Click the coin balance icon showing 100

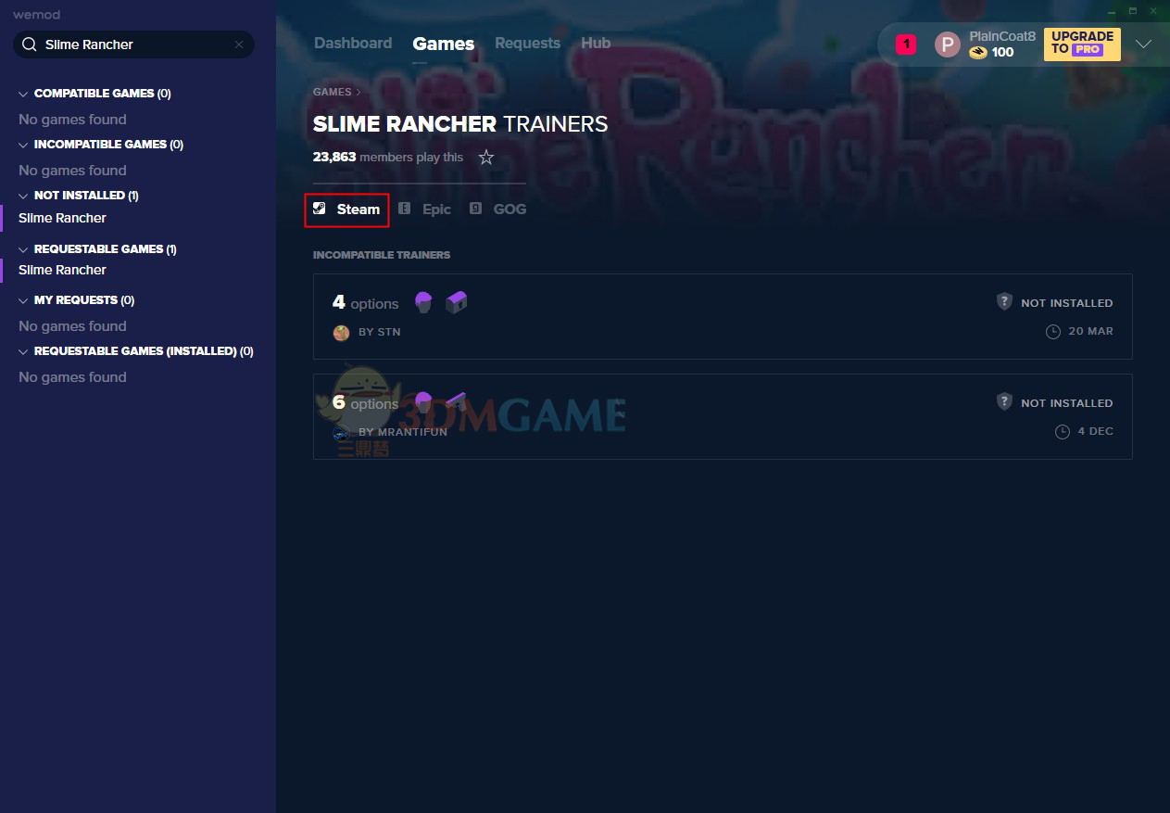point(977,53)
